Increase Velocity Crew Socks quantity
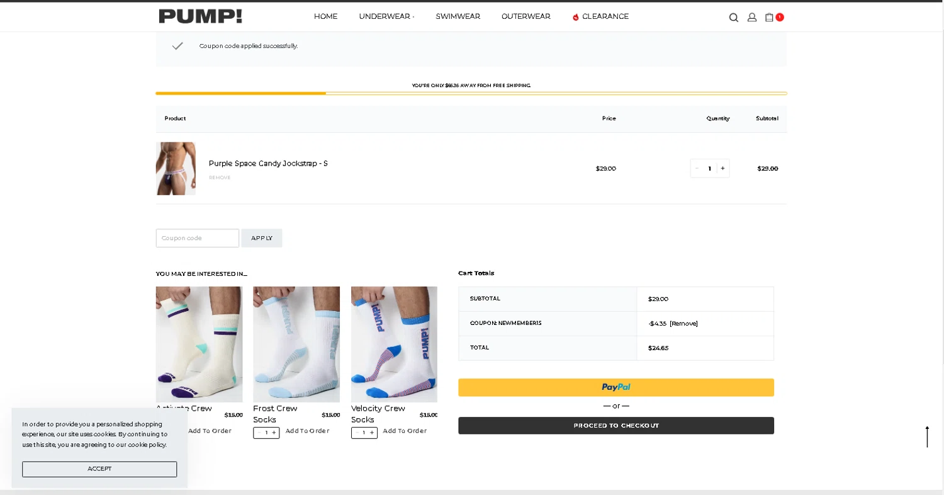 tap(372, 433)
